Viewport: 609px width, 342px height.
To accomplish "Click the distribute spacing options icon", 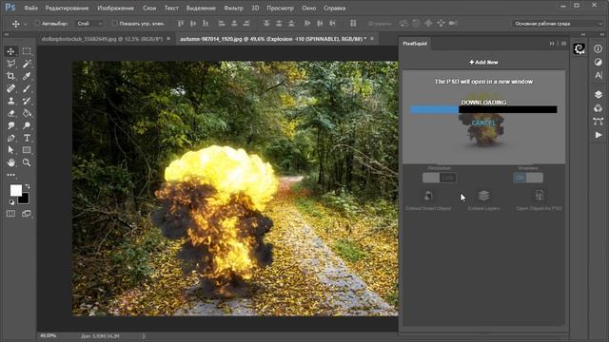I will 353,23.
